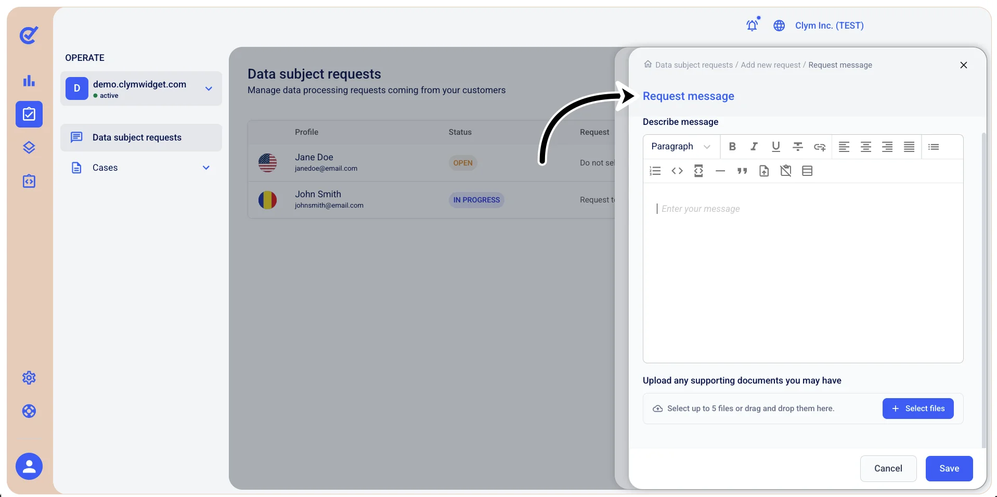Screen dimensions: 997x497
Task: Open settings gear in the sidebar
Action: pos(29,378)
